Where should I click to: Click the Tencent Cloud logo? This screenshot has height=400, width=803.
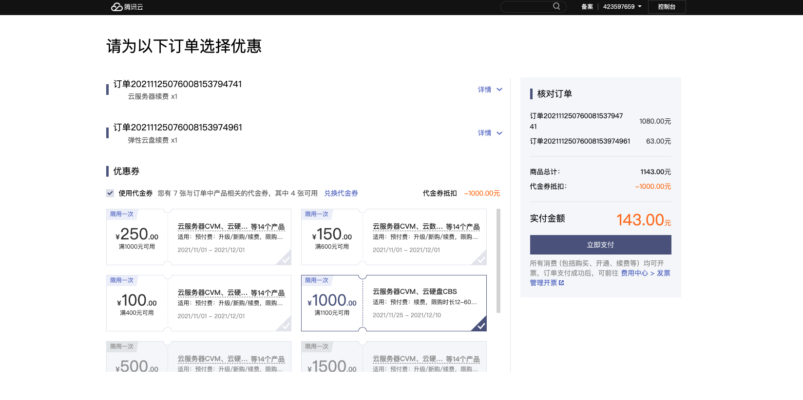(127, 7)
